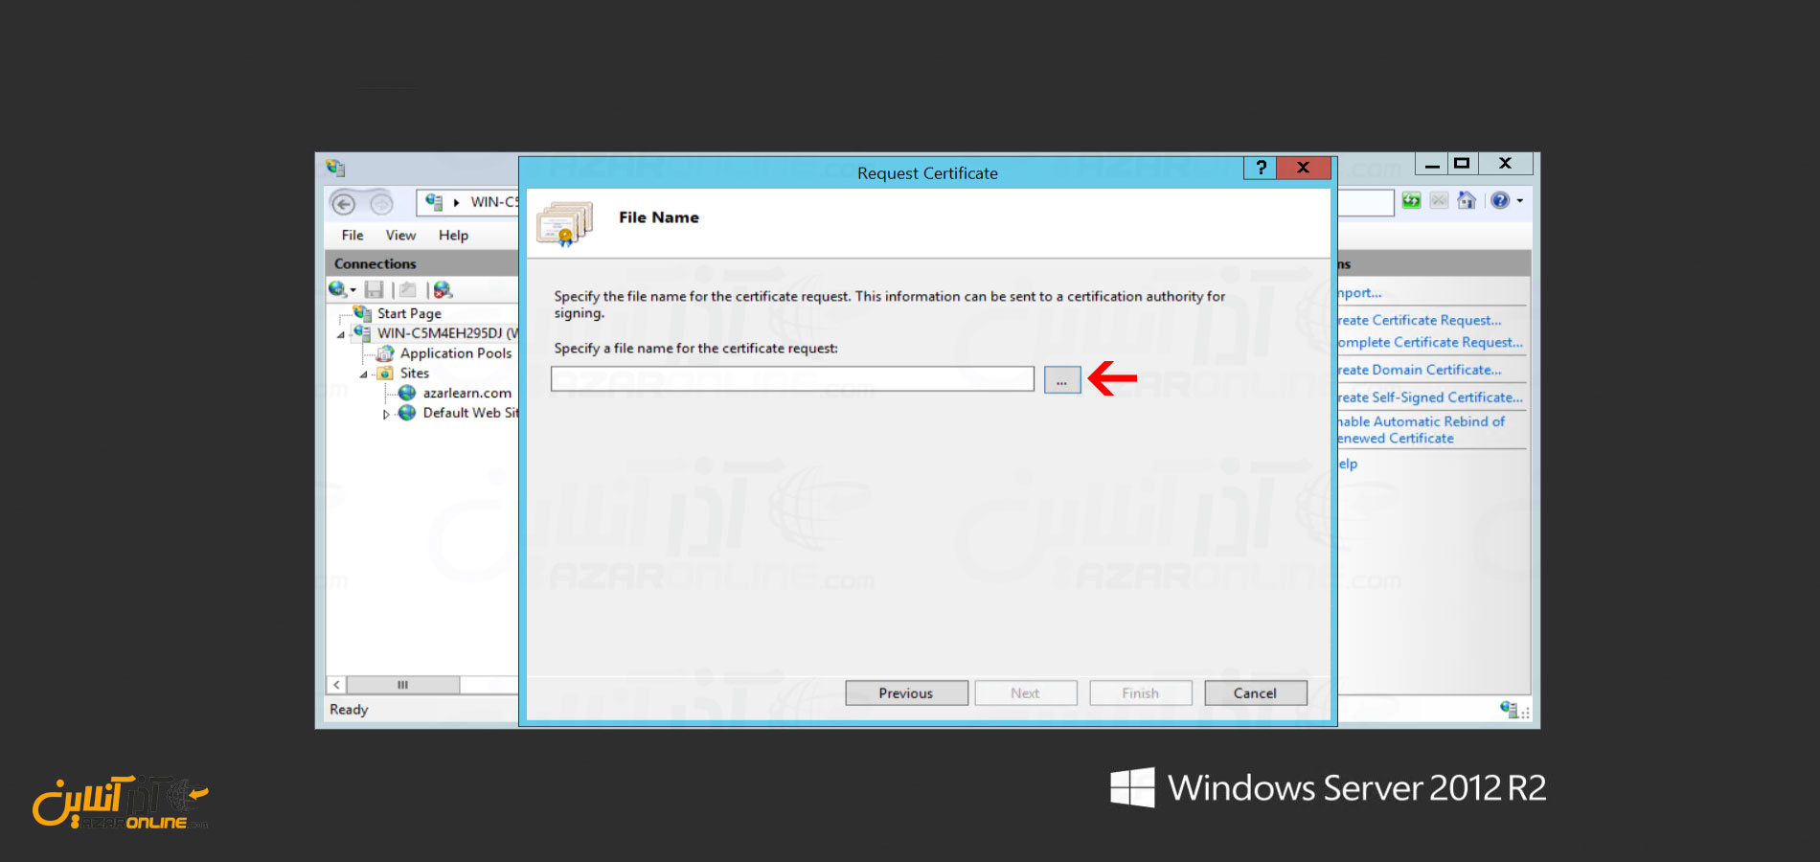Screen dimensions: 1820x862
Task: Click the dialog's question mark help button
Action: click(x=1261, y=168)
